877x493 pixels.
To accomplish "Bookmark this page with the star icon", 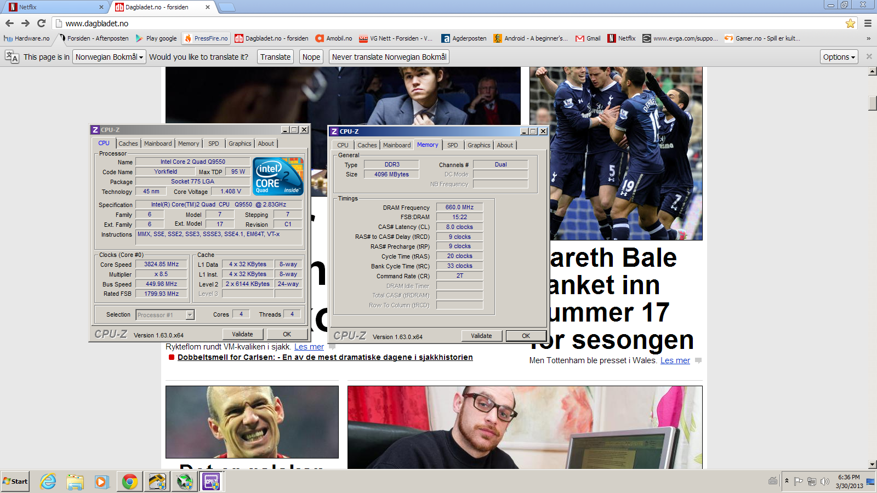I will 850,23.
